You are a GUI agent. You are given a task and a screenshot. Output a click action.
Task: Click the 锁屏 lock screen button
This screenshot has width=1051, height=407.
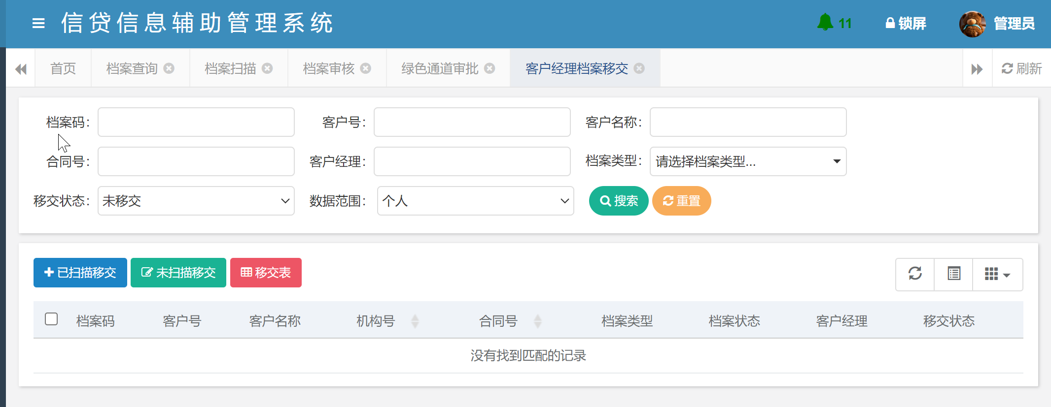click(x=906, y=23)
